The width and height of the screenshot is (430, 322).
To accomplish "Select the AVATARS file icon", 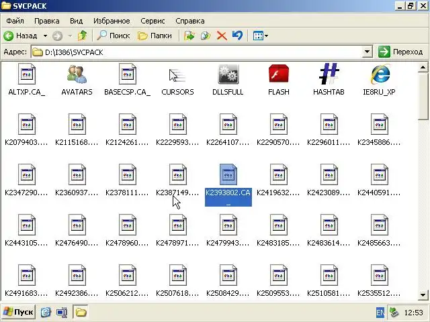I will coord(77,74).
